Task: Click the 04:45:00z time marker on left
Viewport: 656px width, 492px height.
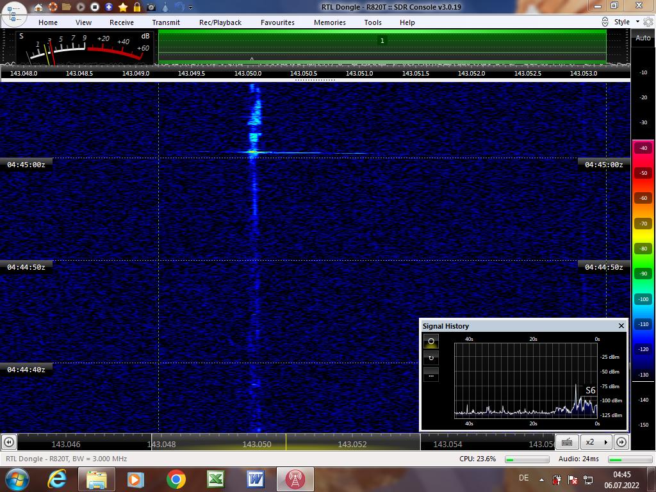Action: coord(26,165)
